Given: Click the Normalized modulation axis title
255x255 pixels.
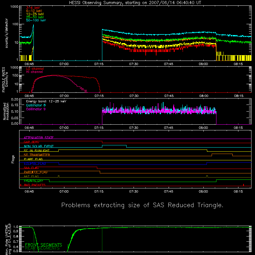Looking at the screenshot, I should (6, 112).
